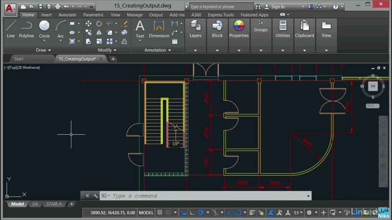Open the Layers panel button
The height and width of the screenshot is (220, 392).
(x=196, y=29)
